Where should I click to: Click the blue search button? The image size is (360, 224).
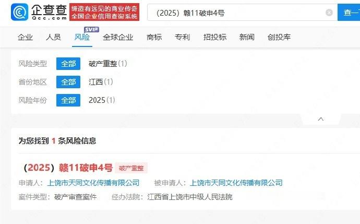coord(349,13)
